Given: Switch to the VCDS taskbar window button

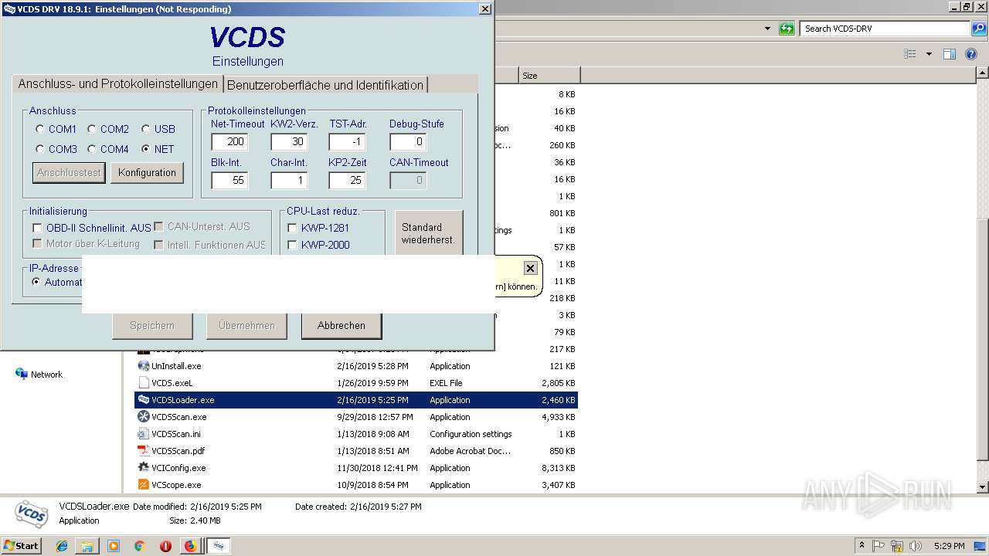Looking at the screenshot, I should (219, 546).
